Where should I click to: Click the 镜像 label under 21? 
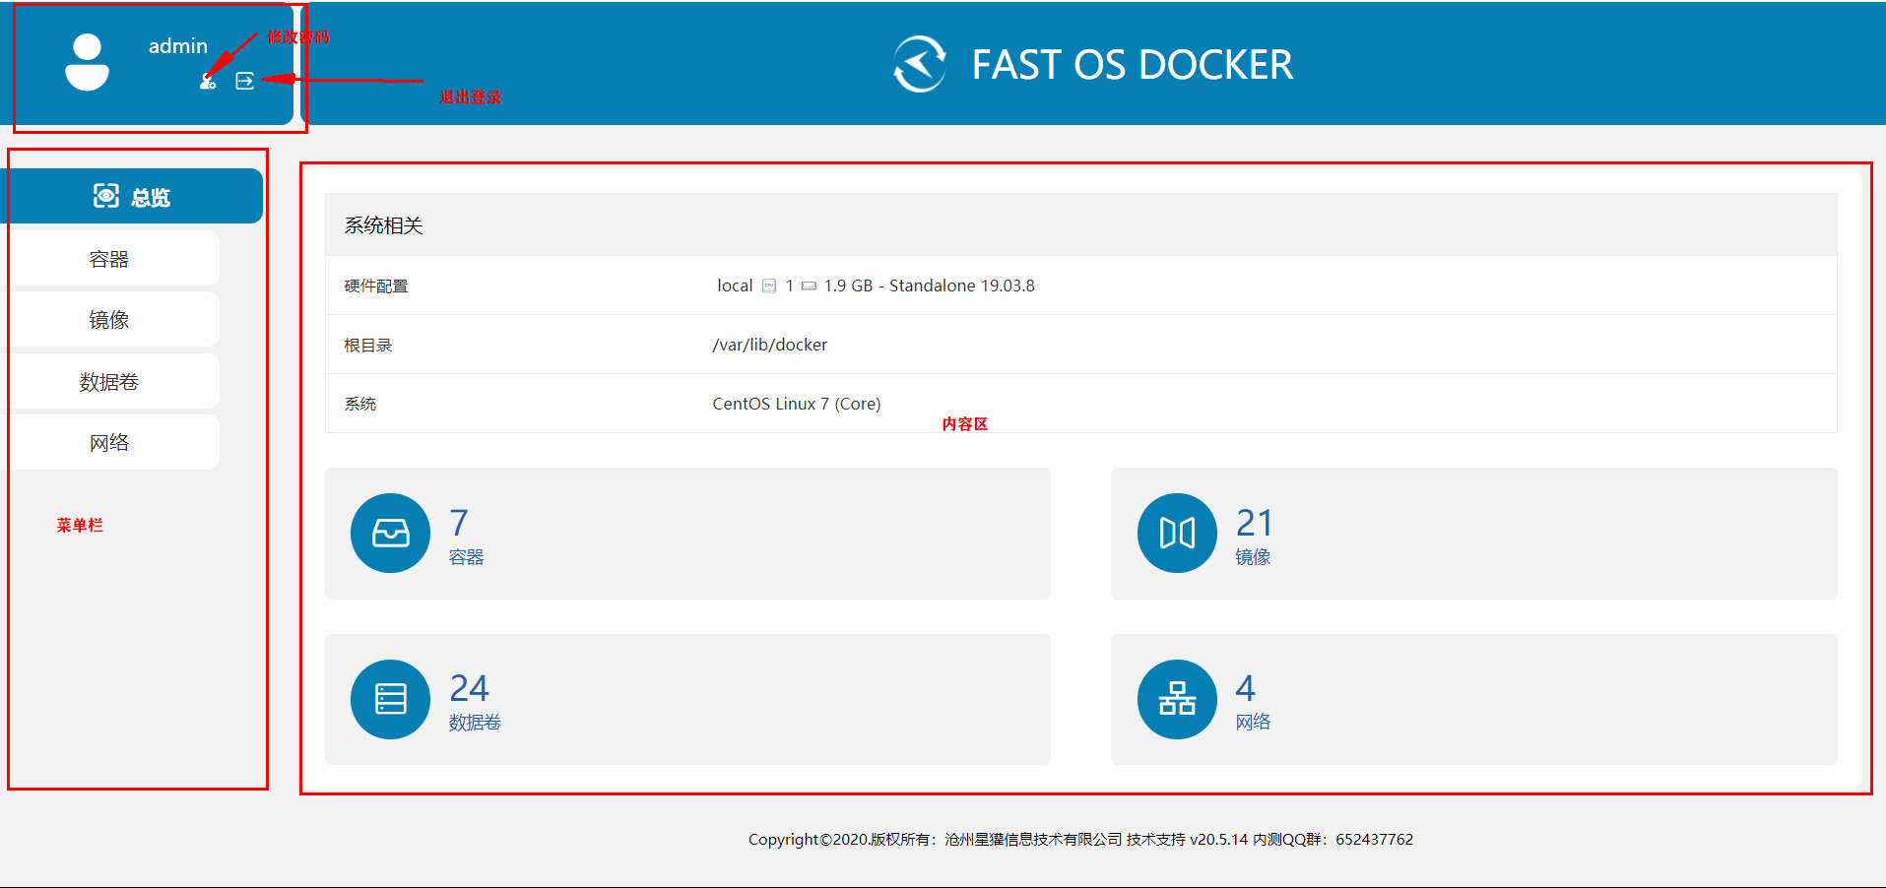[1253, 557]
